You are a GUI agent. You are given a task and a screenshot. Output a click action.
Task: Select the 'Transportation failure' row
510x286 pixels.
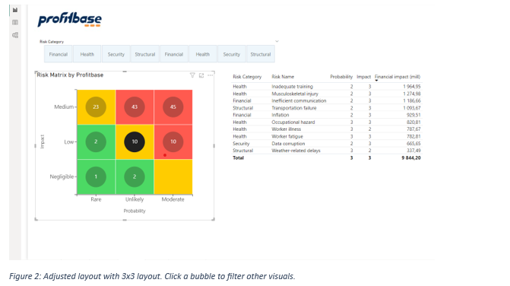[x=327, y=108]
